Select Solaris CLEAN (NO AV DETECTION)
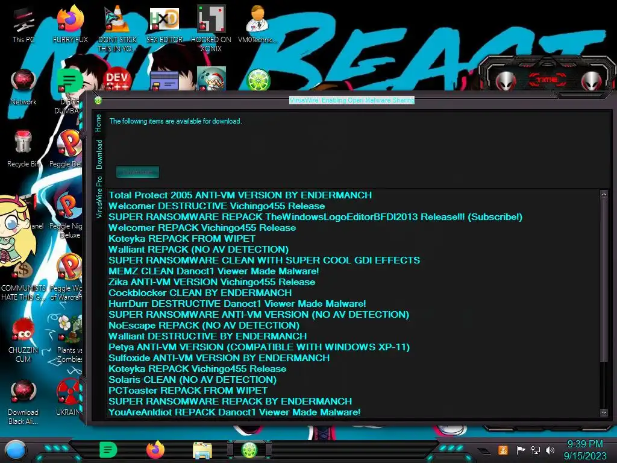 (x=192, y=380)
